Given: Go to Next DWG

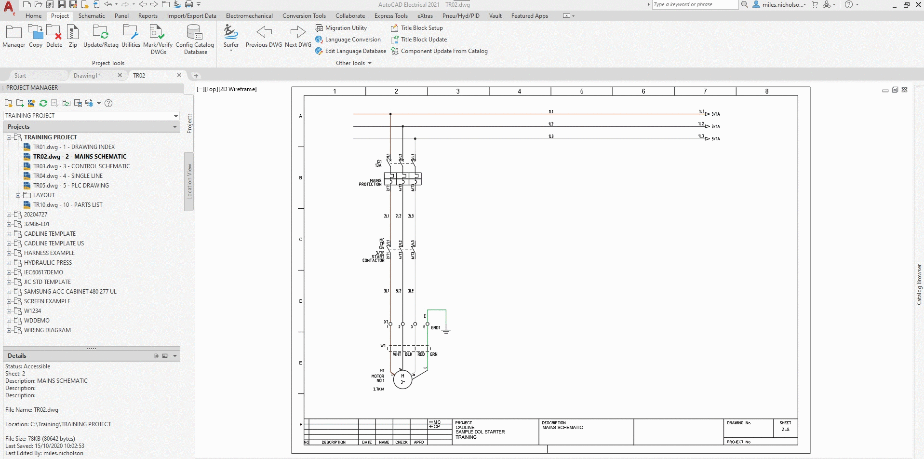Looking at the screenshot, I should 298,37.
